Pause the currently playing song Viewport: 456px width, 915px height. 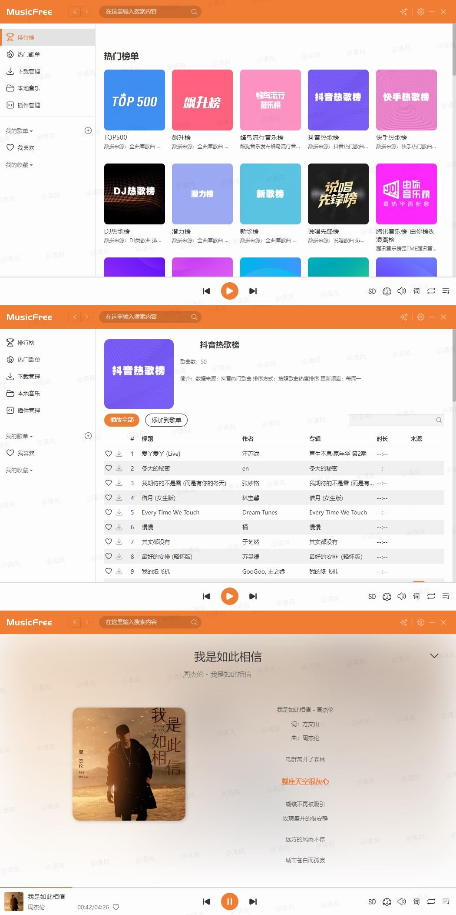click(x=230, y=902)
